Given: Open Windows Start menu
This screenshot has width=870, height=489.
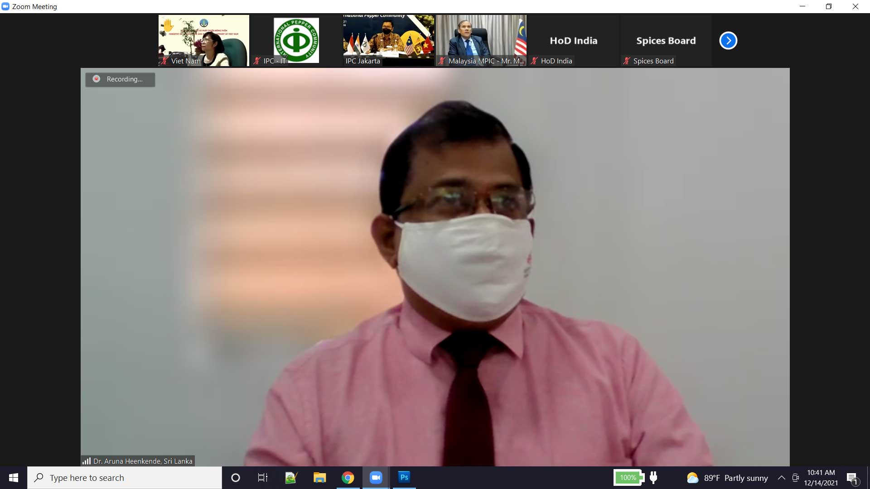Looking at the screenshot, I should [14, 478].
